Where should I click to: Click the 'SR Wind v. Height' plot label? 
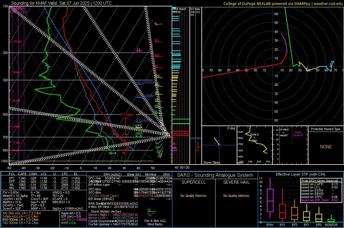(x=284, y=132)
